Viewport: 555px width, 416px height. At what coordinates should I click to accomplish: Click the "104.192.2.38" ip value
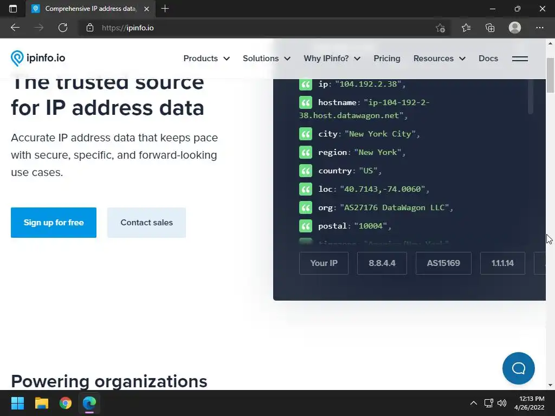(368, 84)
